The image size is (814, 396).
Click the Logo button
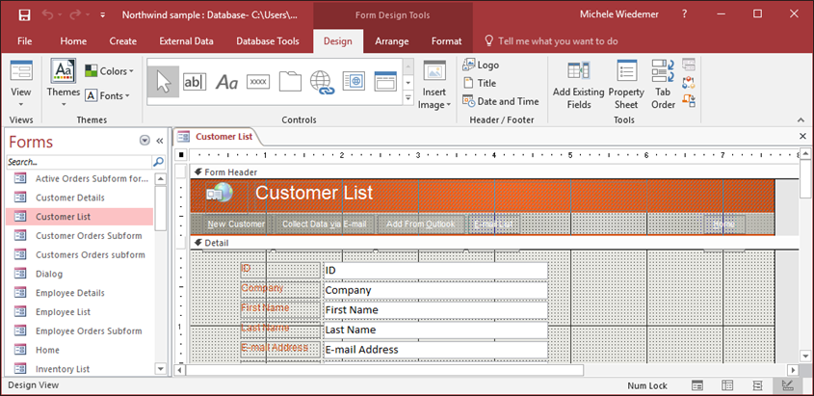click(x=481, y=65)
